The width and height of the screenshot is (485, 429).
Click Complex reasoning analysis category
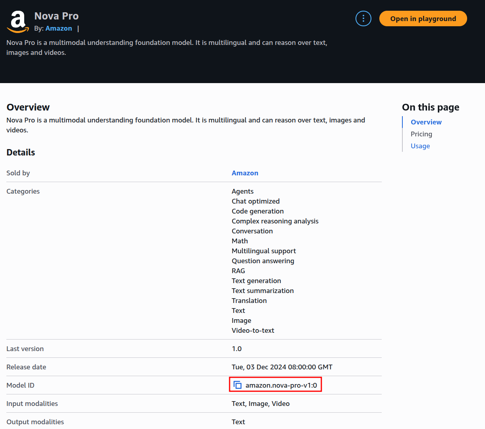tap(275, 221)
